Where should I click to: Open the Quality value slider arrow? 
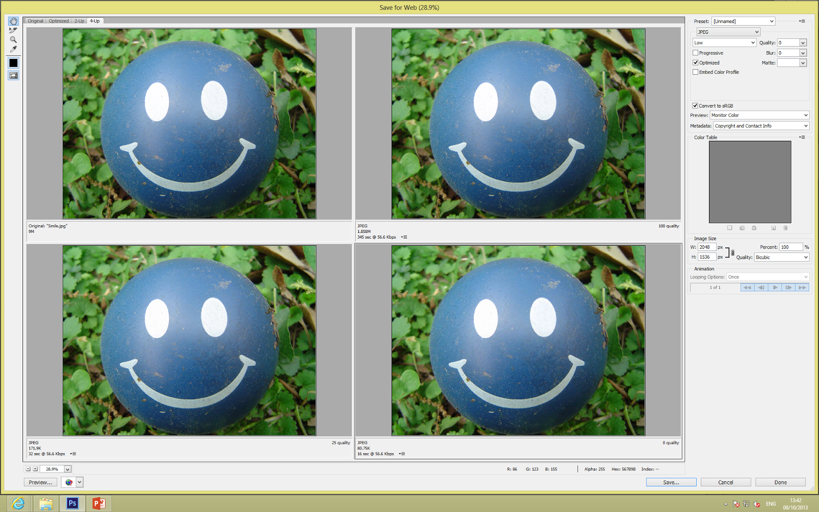pos(803,42)
